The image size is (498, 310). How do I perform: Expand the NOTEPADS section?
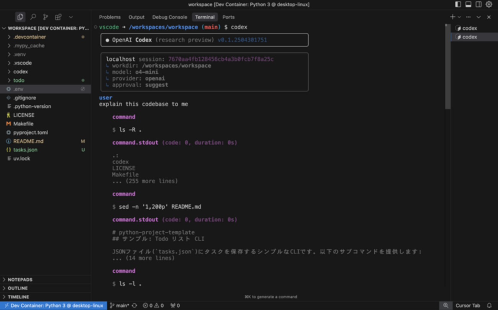(x=46, y=279)
